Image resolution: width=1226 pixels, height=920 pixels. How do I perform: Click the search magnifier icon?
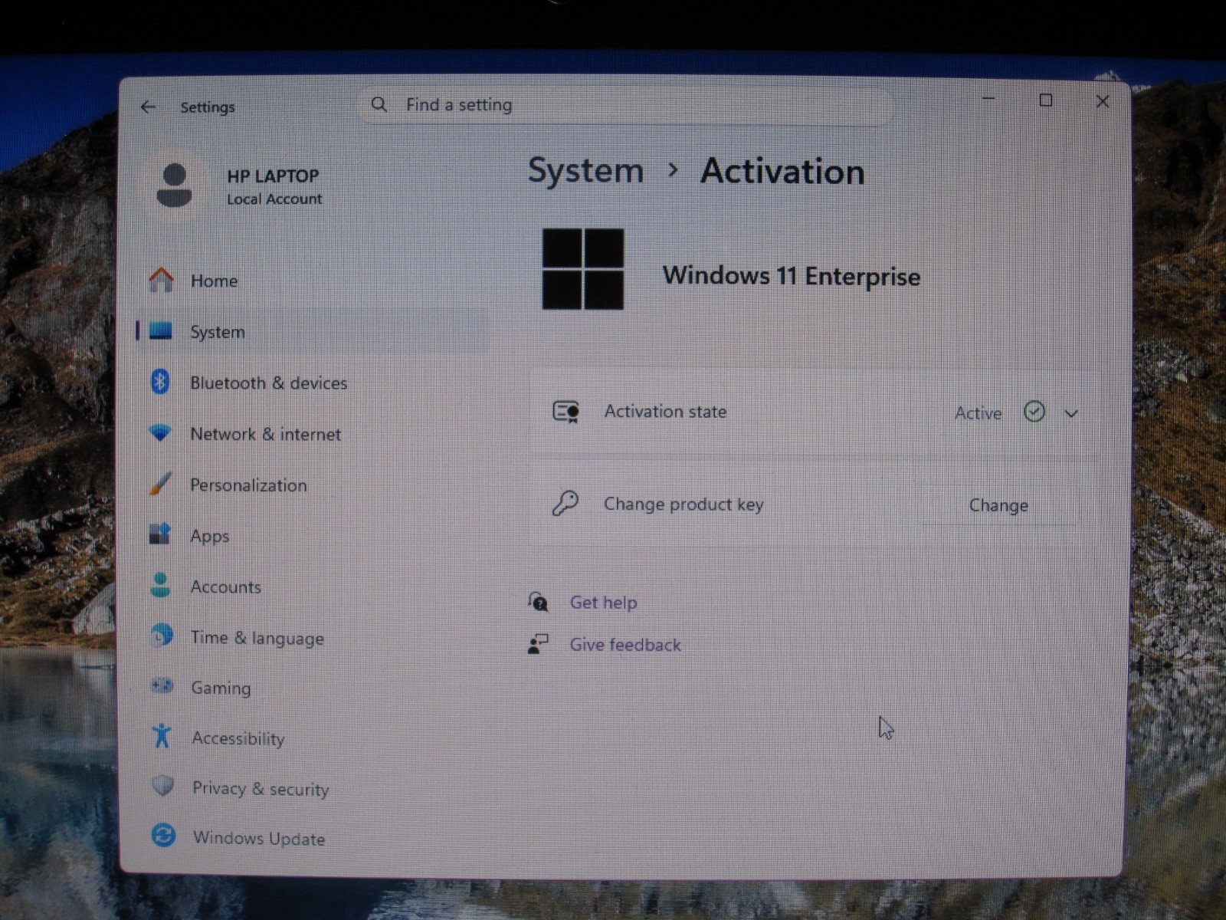point(379,104)
